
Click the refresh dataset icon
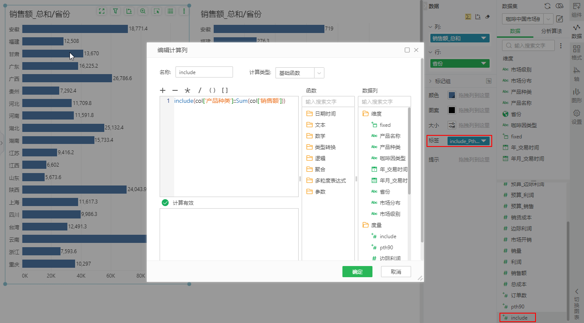point(548,6)
